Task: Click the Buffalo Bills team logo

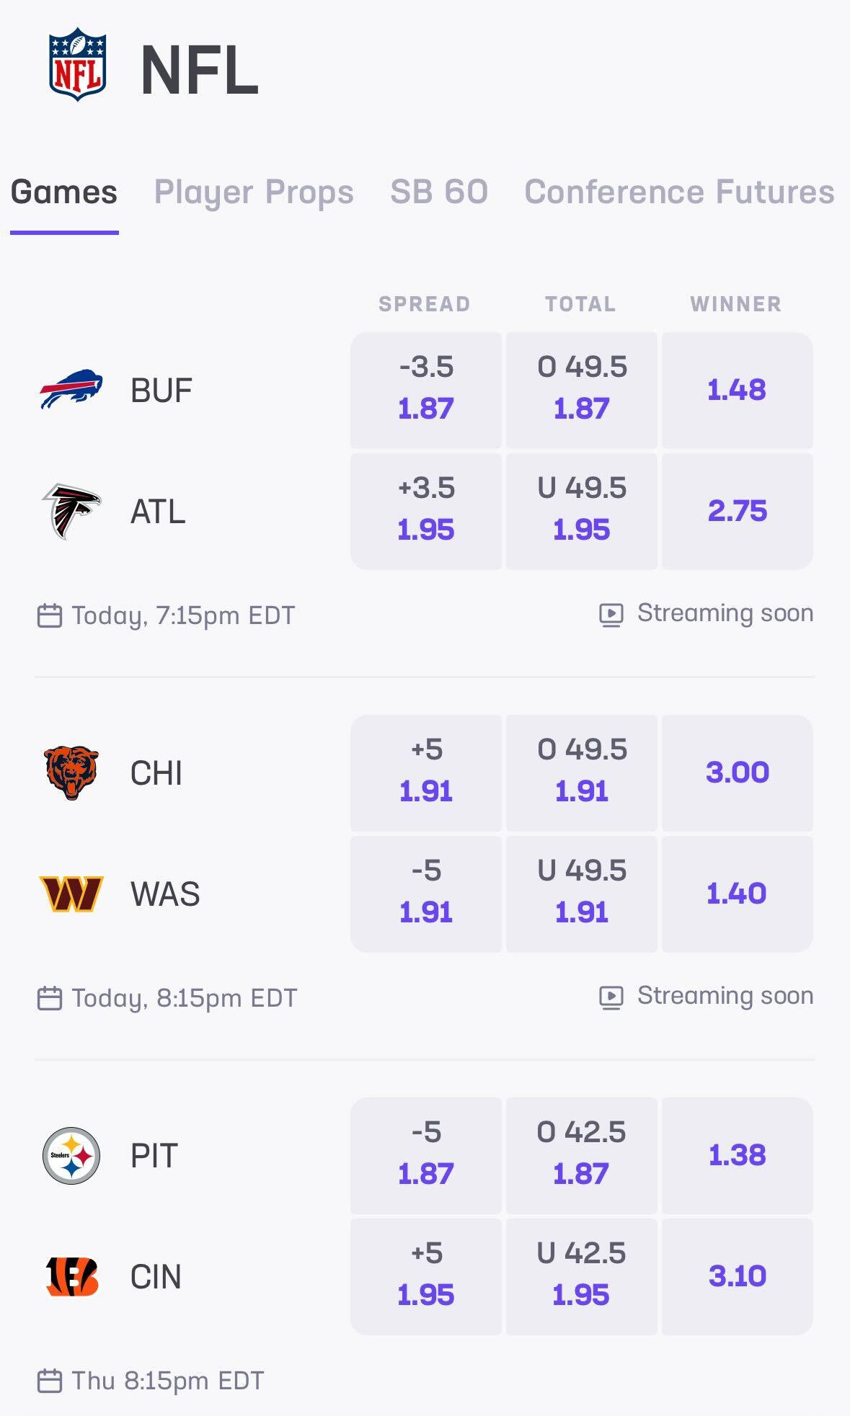Action: (68, 389)
